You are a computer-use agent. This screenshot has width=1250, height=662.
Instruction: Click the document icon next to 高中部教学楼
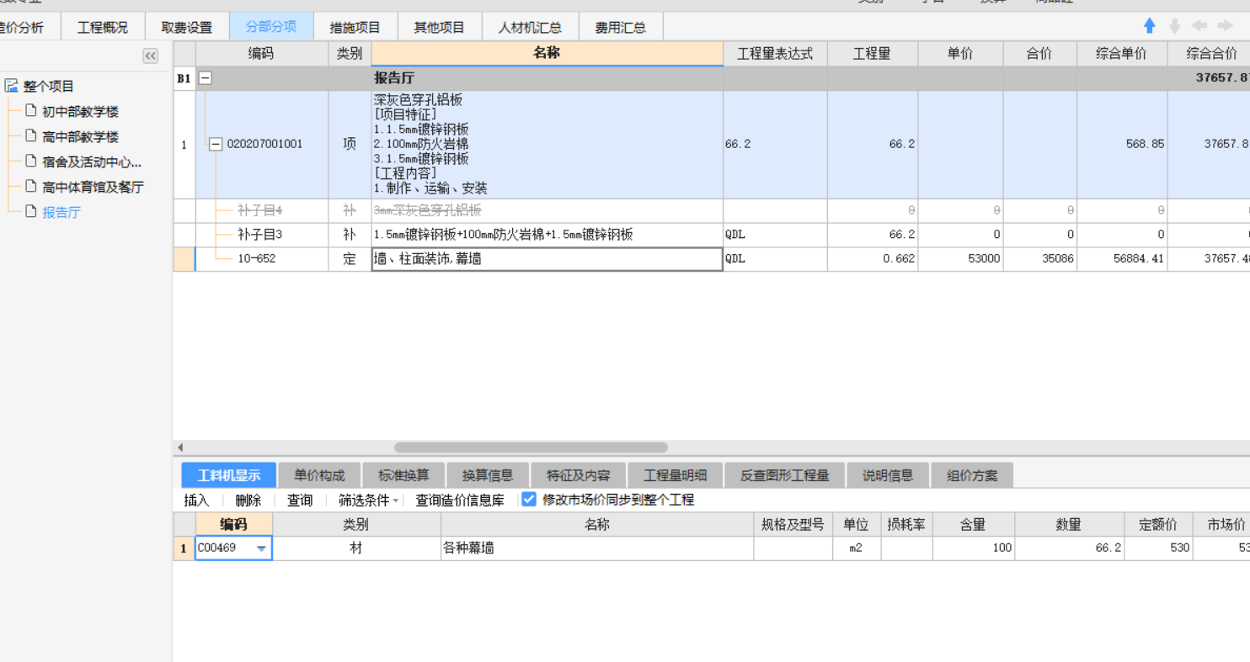point(31,136)
